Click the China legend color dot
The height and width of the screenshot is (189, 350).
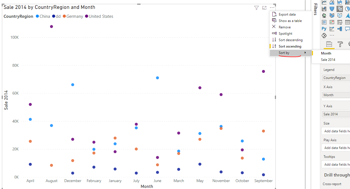[37, 16]
